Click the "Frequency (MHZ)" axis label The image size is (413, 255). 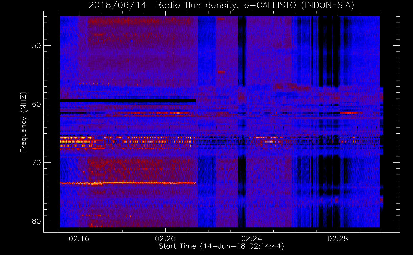pos(23,122)
